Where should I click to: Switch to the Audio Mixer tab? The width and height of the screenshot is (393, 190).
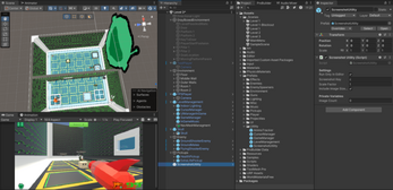tap(287, 3)
